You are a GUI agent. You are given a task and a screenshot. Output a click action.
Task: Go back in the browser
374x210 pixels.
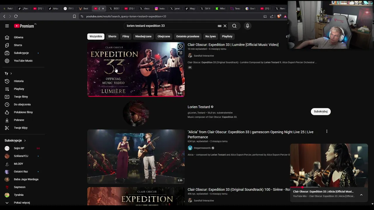[x=4, y=16]
